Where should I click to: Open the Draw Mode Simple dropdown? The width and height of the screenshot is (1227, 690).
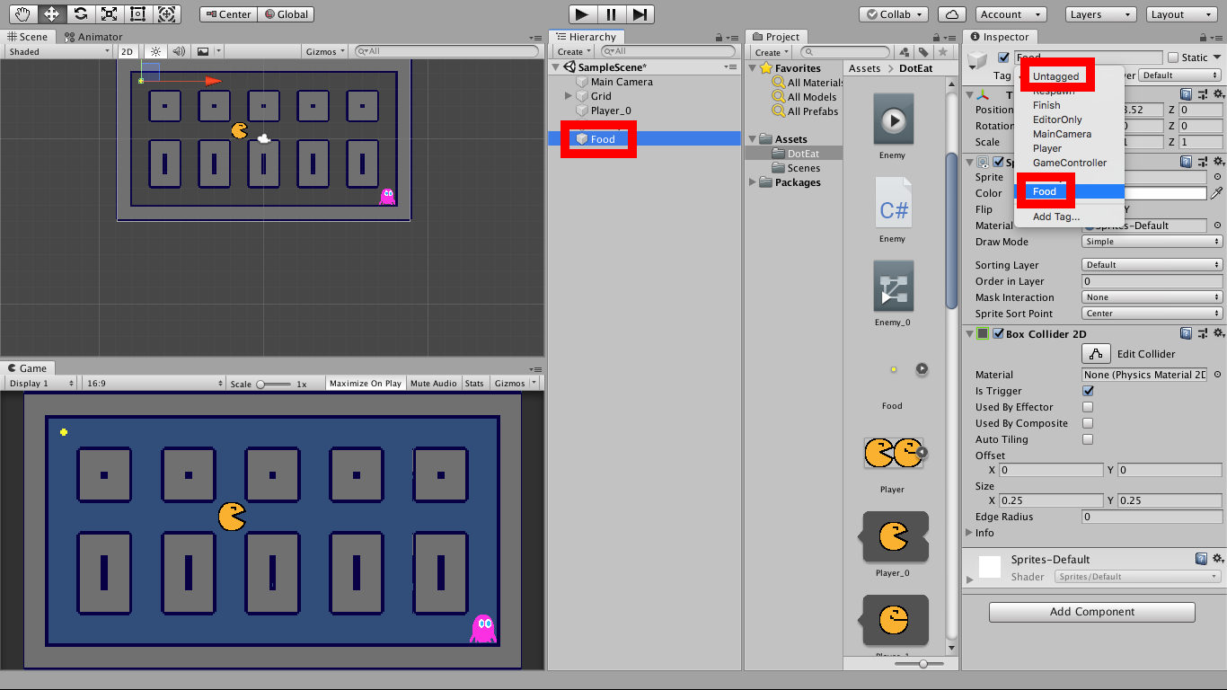coord(1152,242)
